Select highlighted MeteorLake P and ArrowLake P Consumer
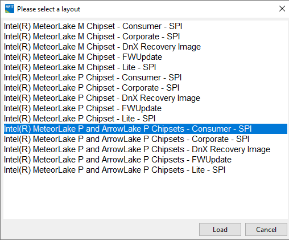This screenshot has height=240, width=289. click(146, 129)
